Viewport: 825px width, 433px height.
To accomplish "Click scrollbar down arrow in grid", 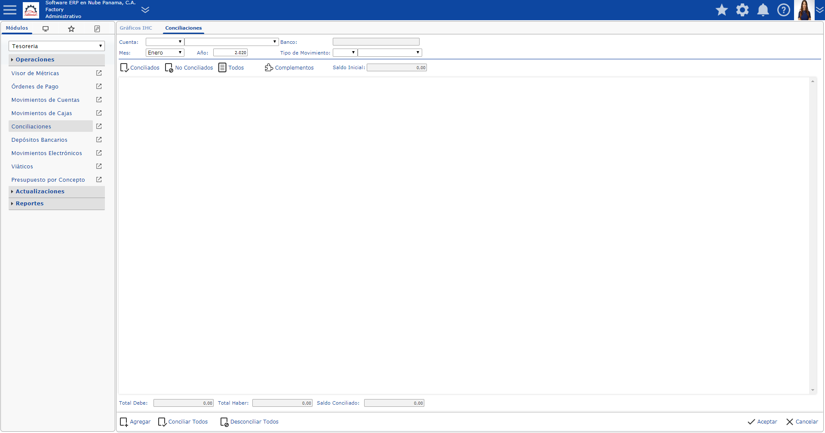I will click(813, 390).
